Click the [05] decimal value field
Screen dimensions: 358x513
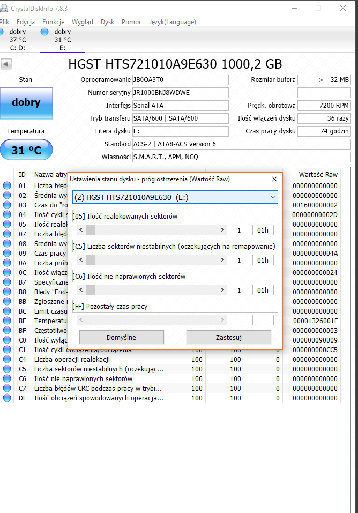click(239, 230)
